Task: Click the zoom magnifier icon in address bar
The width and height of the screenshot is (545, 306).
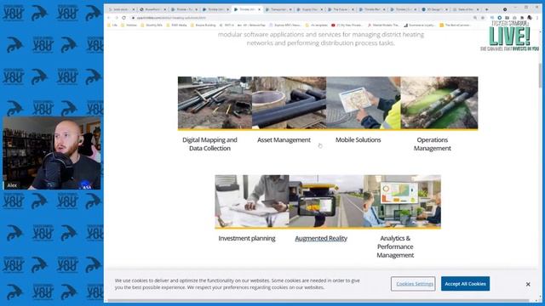Action: (475, 18)
